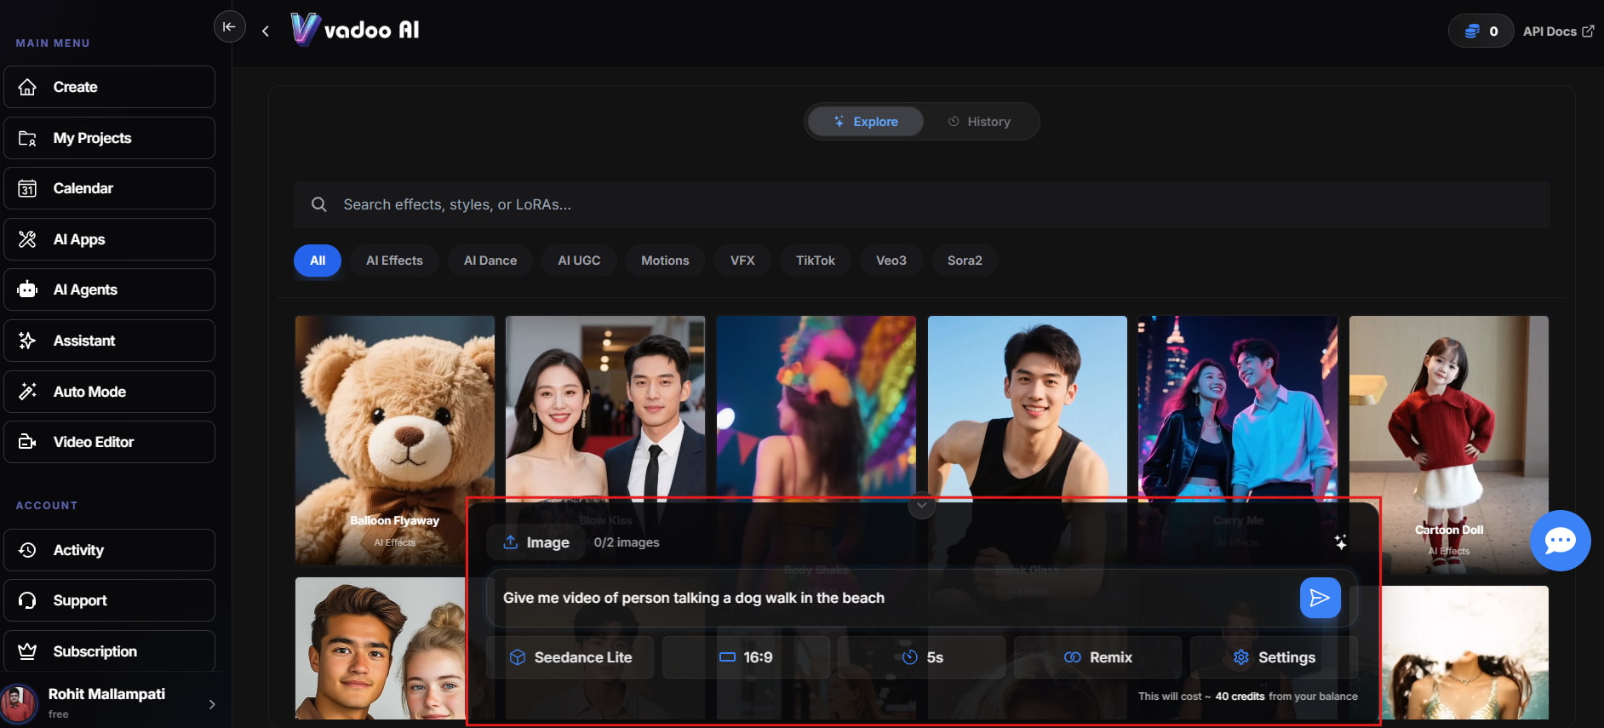The width and height of the screenshot is (1604, 728).
Task: Open the couple in formal wear thumbnail
Action: pos(605,407)
